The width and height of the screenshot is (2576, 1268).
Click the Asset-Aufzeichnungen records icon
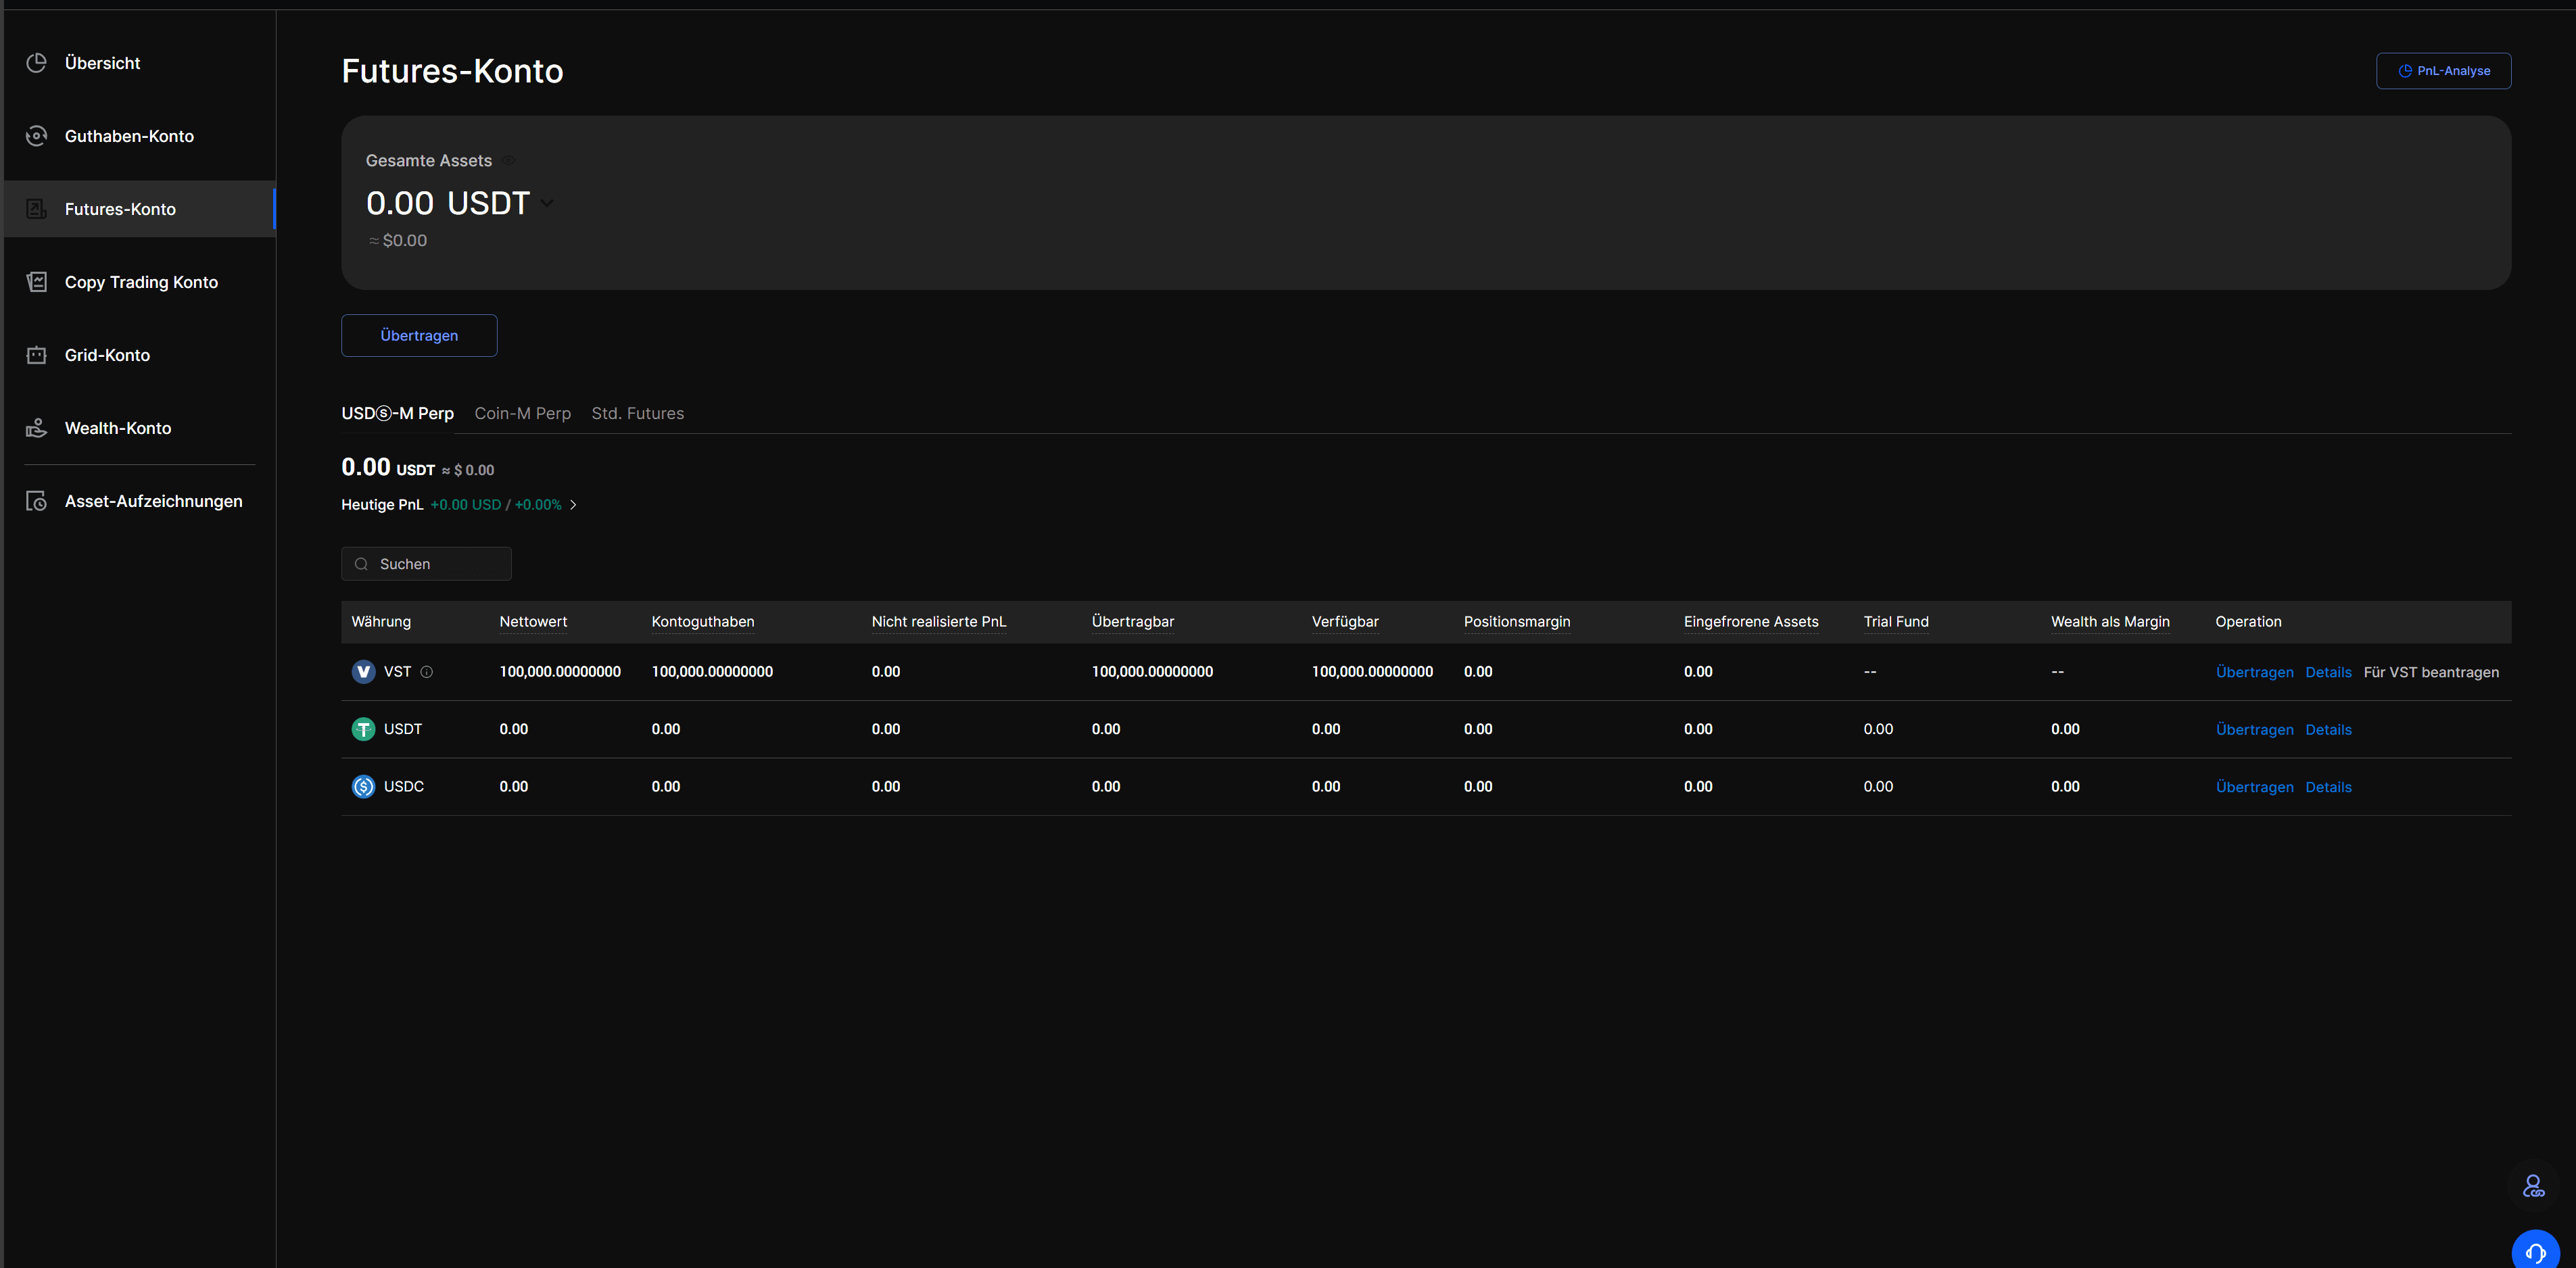tap(37, 501)
